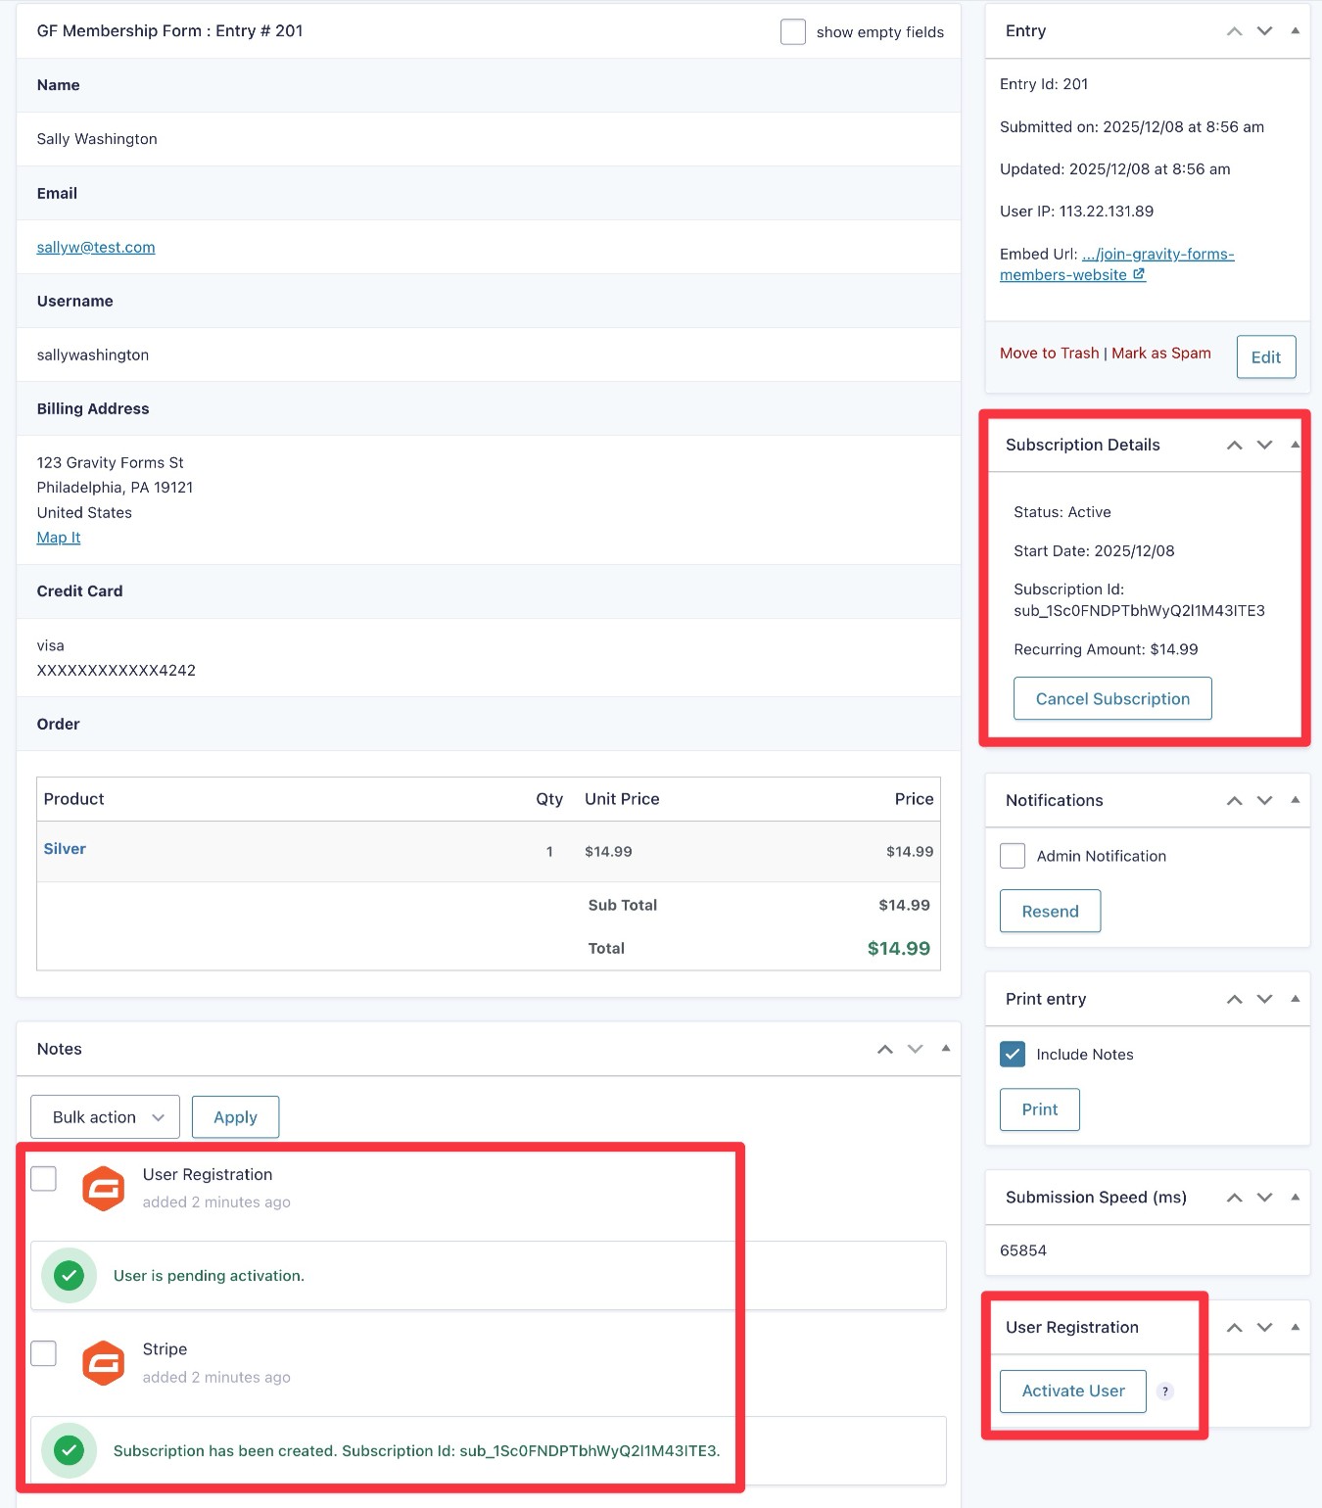Move Print entry panel down

[x=1264, y=1000]
